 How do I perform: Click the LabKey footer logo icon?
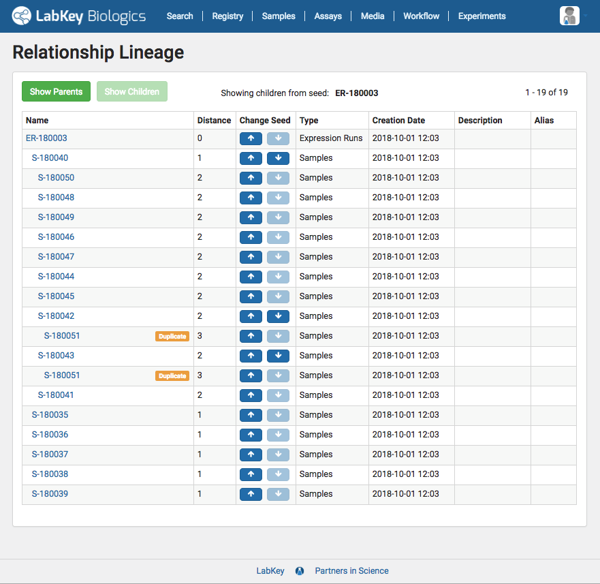300,571
